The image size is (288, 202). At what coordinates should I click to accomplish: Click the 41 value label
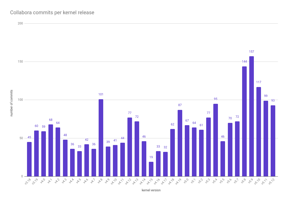115,140
